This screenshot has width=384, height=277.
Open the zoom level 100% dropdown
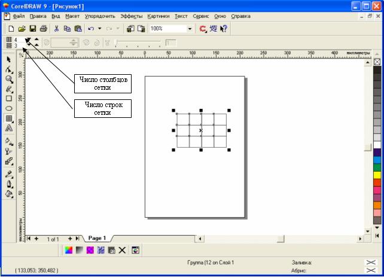coord(190,28)
